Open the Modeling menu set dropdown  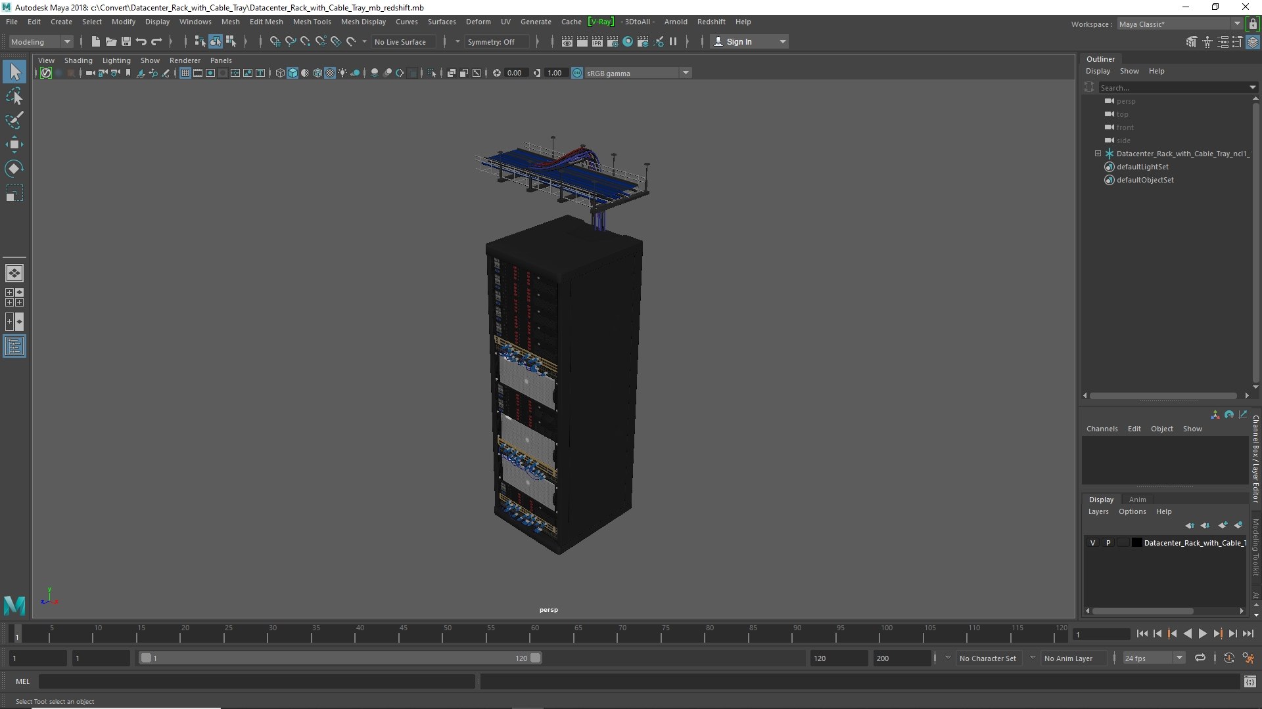point(41,41)
